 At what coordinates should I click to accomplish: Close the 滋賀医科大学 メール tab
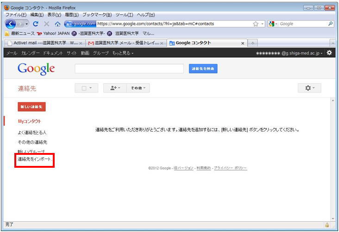[162, 43]
